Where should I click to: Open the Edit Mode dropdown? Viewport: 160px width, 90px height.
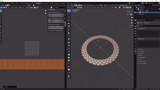pos(72,7)
